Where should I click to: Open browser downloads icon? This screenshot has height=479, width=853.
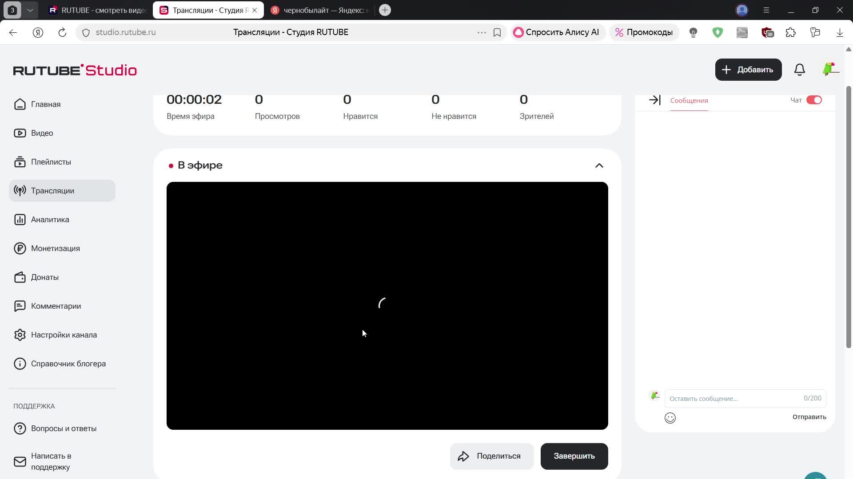(839, 32)
